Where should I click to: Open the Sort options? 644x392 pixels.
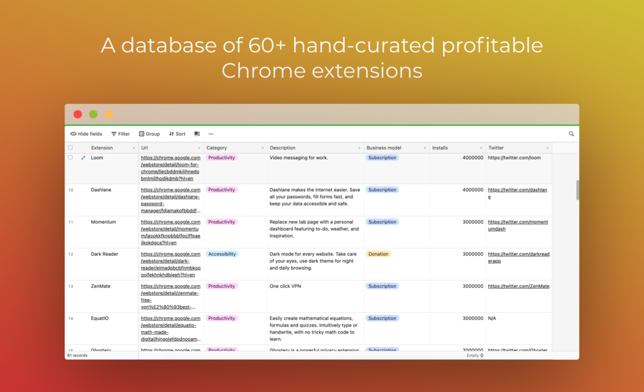178,133
